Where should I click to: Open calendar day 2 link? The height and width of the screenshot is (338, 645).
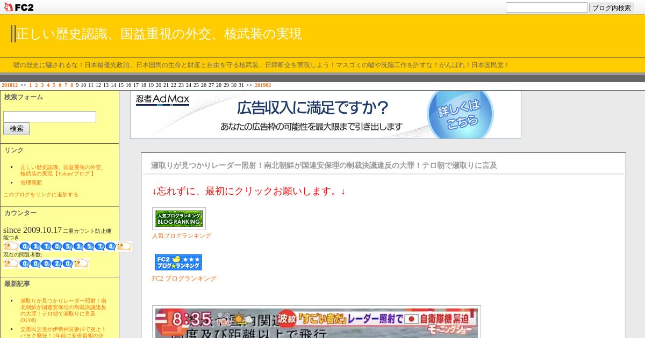(x=36, y=85)
